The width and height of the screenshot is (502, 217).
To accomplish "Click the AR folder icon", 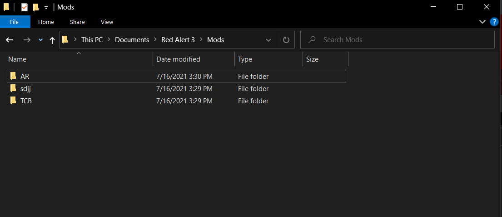I will click(13, 76).
